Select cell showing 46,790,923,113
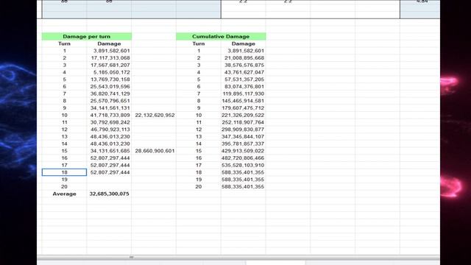Screen dimensions: 471x265 click(x=109, y=130)
